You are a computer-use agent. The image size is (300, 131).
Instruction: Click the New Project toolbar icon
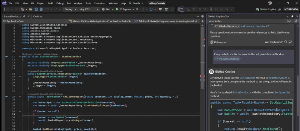22,9
